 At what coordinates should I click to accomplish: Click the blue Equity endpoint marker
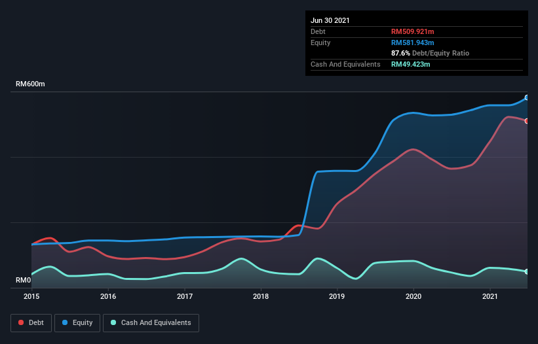tap(527, 97)
